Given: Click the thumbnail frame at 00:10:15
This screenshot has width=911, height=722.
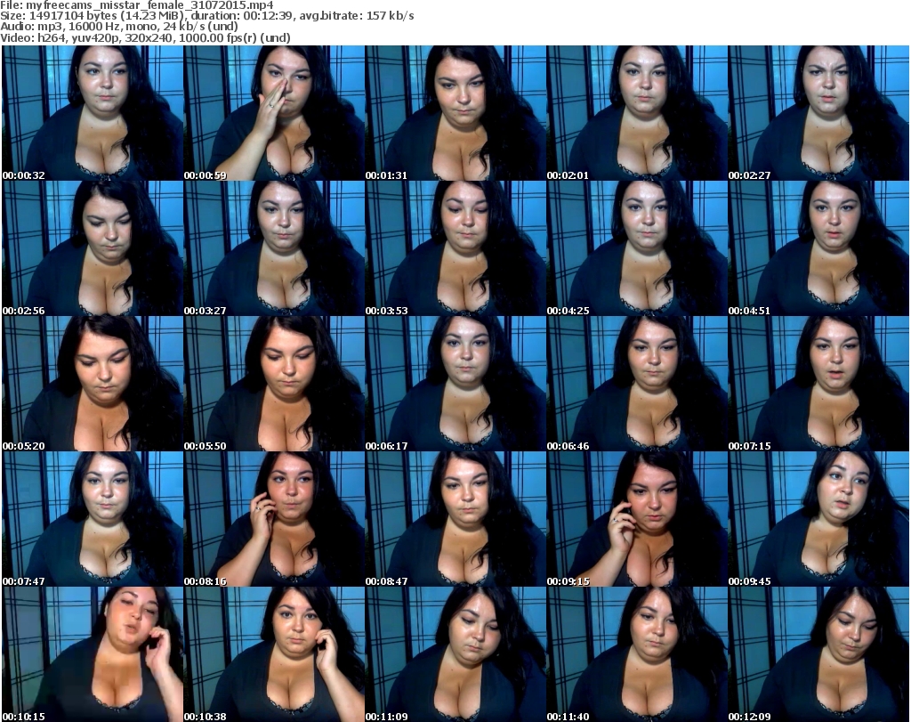Looking at the screenshot, I should [93, 654].
